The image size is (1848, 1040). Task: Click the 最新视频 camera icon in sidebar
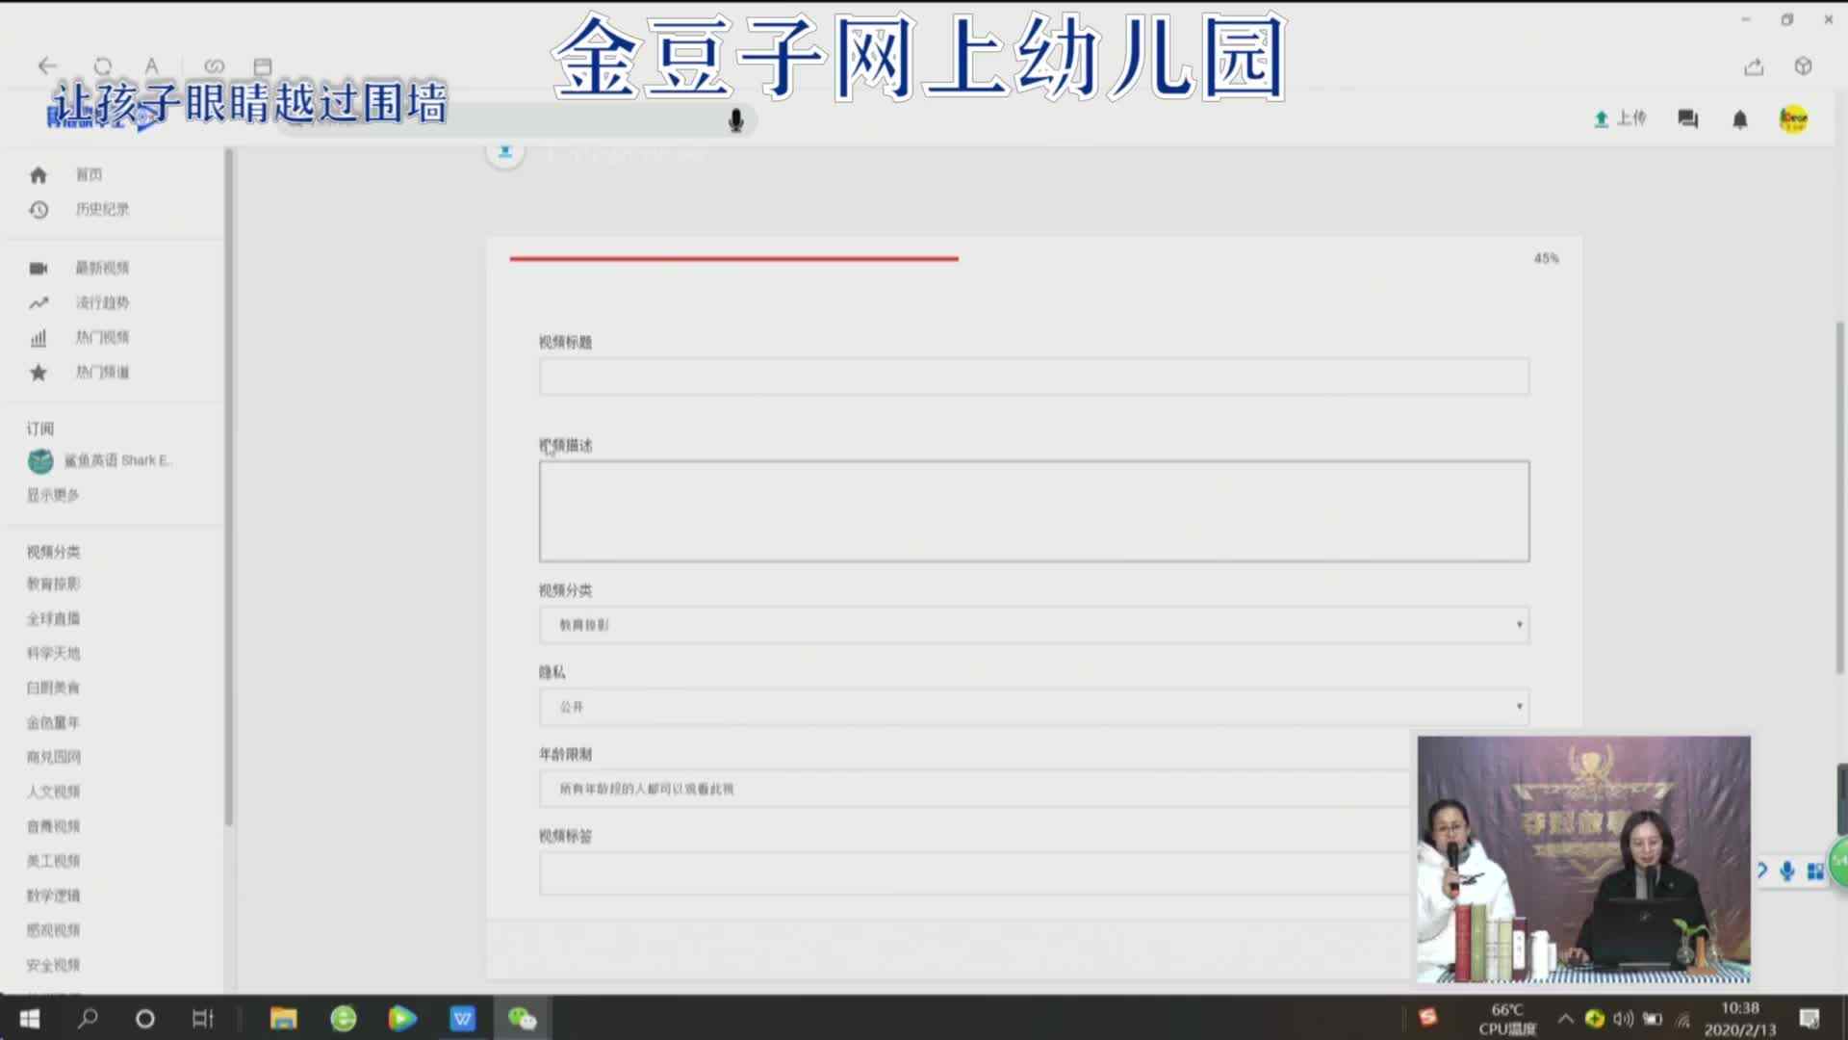(38, 268)
